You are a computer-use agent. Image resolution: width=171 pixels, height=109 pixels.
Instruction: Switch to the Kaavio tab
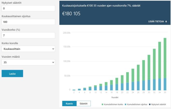(69, 103)
